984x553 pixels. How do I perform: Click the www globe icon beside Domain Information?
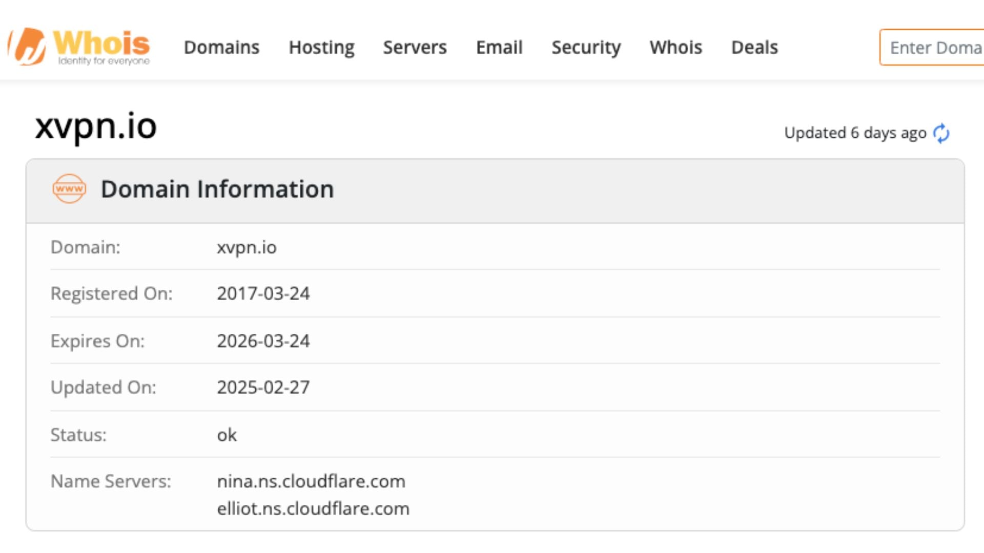point(69,189)
